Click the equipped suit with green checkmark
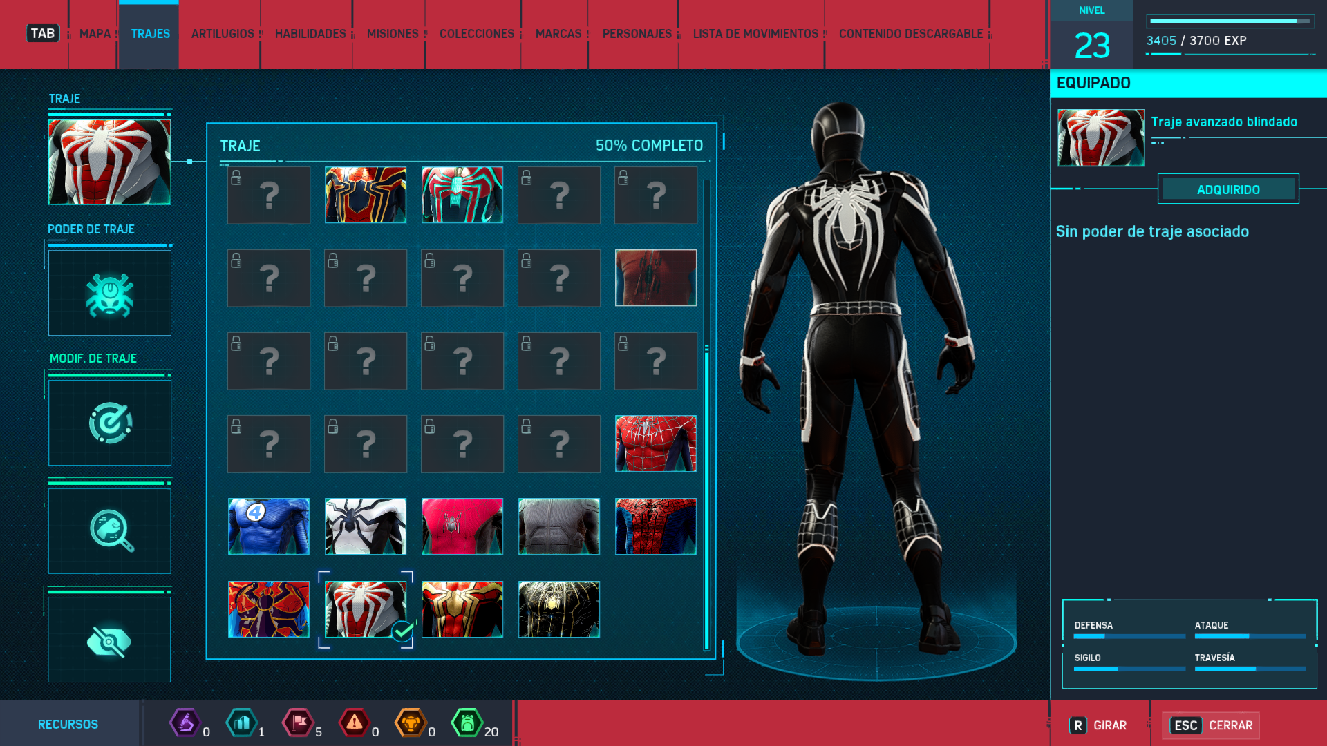The height and width of the screenshot is (746, 1327). (x=366, y=609)
